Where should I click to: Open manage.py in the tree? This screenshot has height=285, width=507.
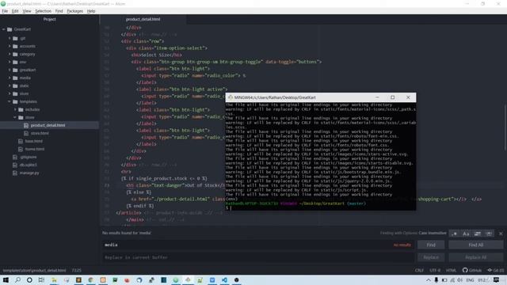pos(29,173)
